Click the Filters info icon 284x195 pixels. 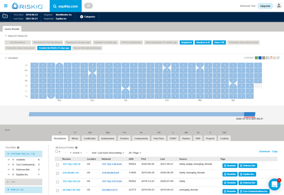click(18, 148)
